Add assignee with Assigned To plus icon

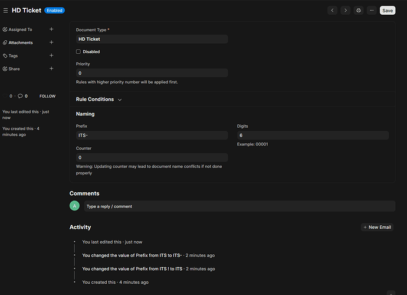[51, 29]
